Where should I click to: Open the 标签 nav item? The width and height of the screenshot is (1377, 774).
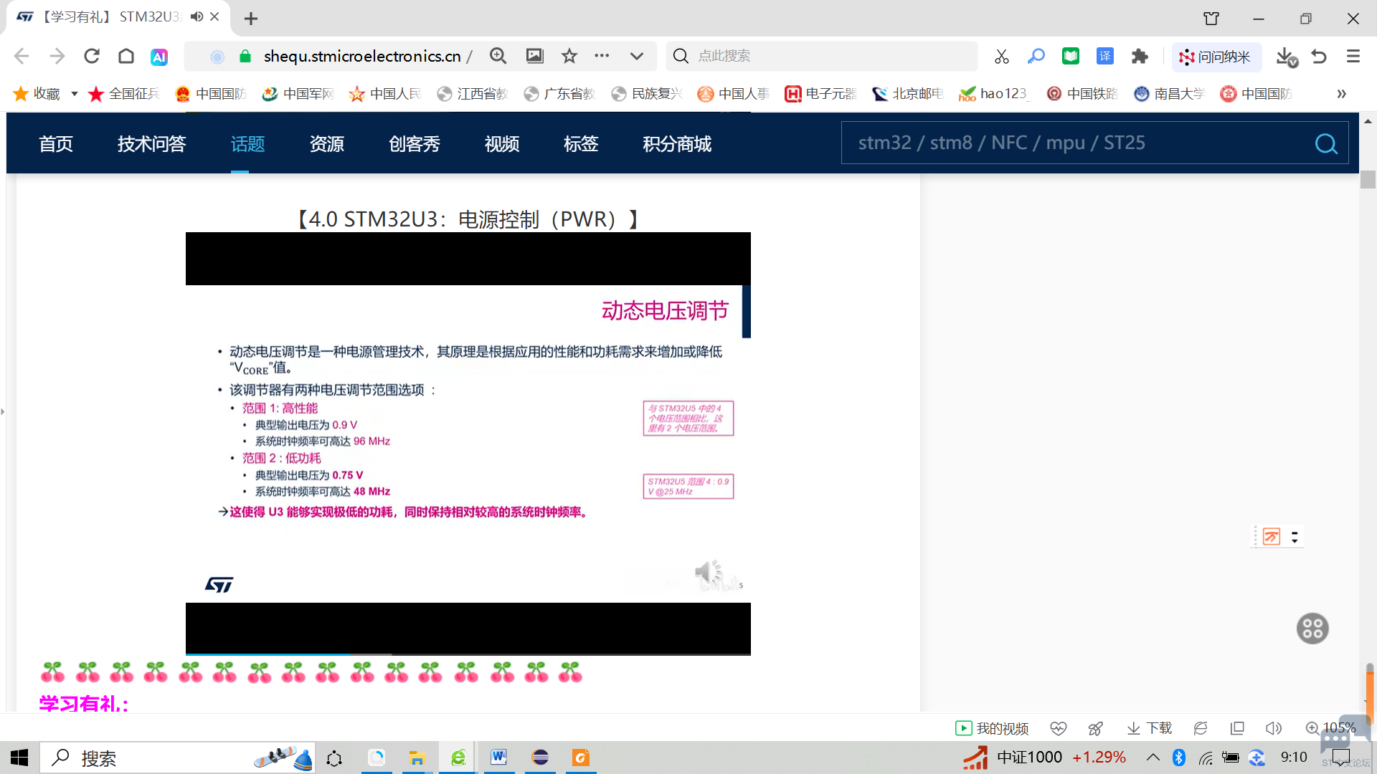pyautogui.click(x=581, y=144)
